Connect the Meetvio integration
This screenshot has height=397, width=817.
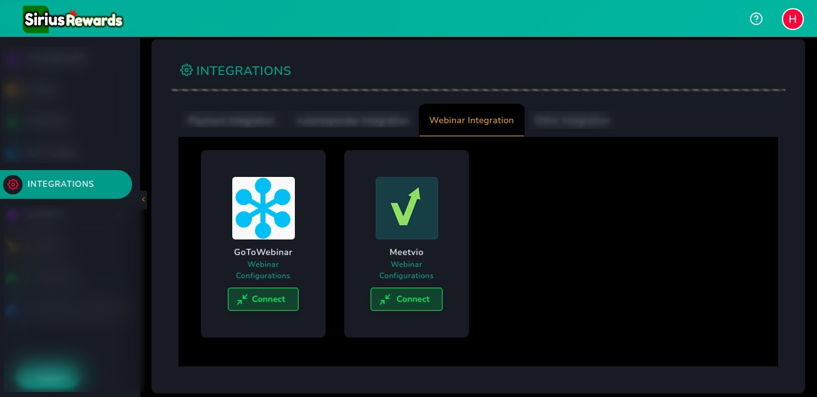tap(406, 299)
